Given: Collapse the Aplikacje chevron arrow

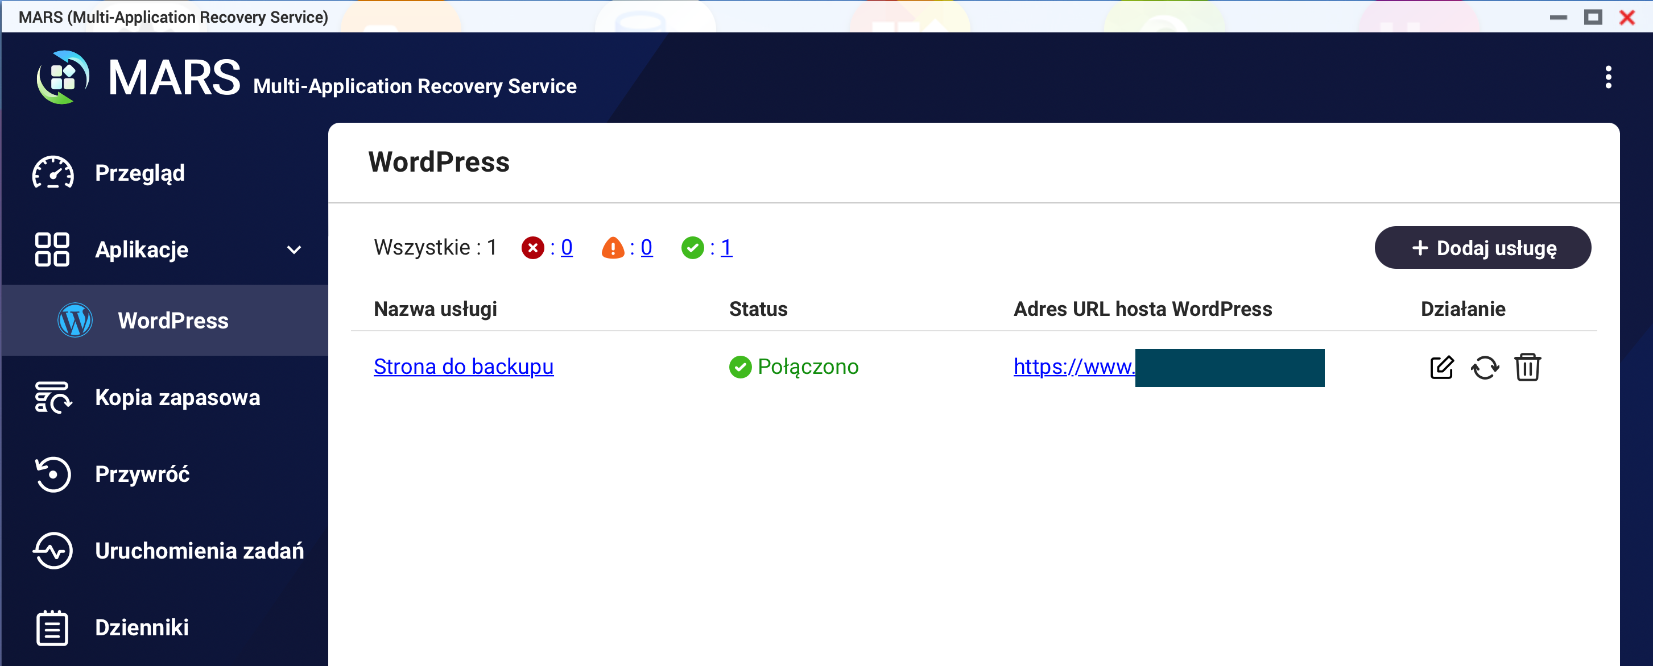Looking at the screenshot, I should pos(294,249).
